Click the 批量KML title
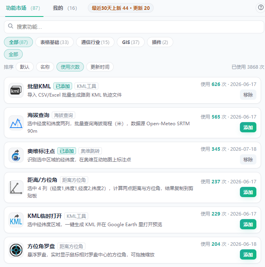This screenshot has width=265, height=267. [39, 86]
